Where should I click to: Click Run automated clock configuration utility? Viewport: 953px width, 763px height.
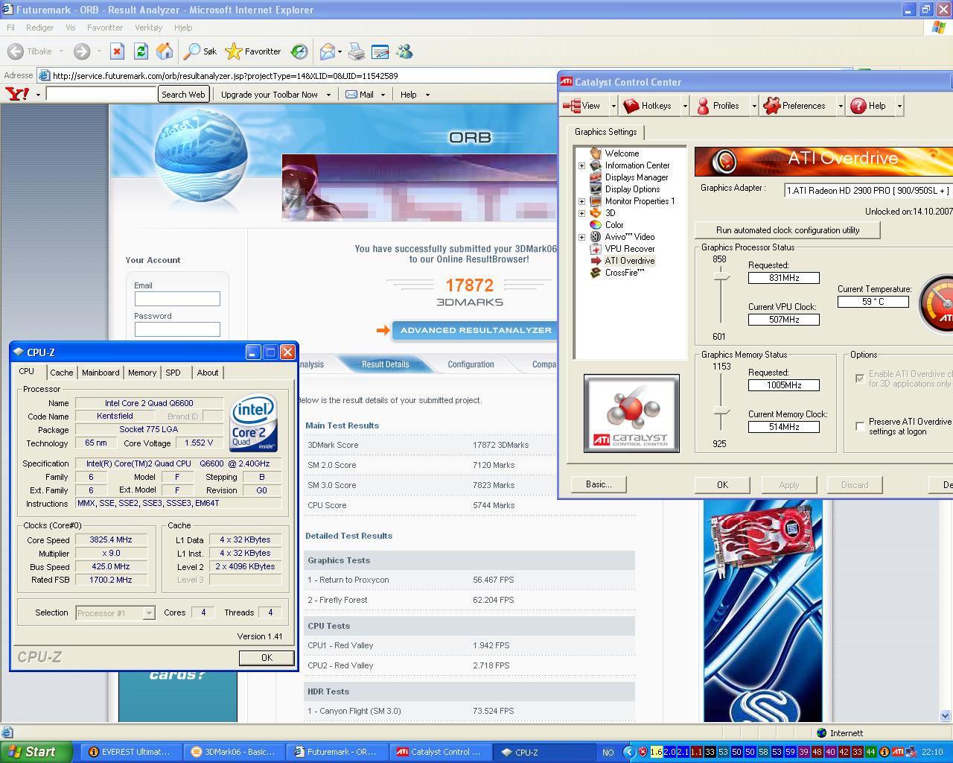click(788, 230)
